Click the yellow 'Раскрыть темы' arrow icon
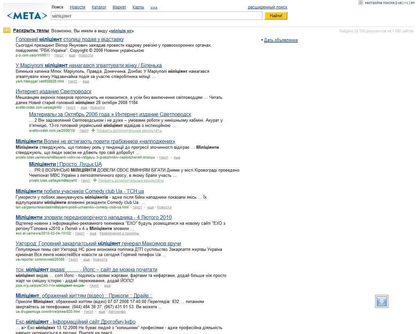The image size is (418, 334). pyautogui.click(x=7, y=31)
